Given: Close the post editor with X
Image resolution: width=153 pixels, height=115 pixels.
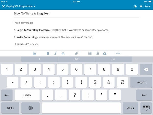Looking at the screenshot, I should click(4, 6).
